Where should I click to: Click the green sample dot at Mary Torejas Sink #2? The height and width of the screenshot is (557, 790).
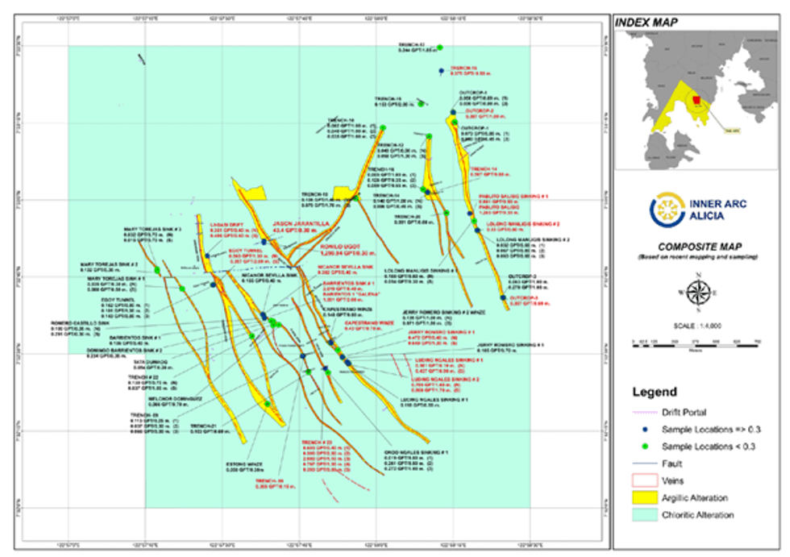[x=157, y=270]
